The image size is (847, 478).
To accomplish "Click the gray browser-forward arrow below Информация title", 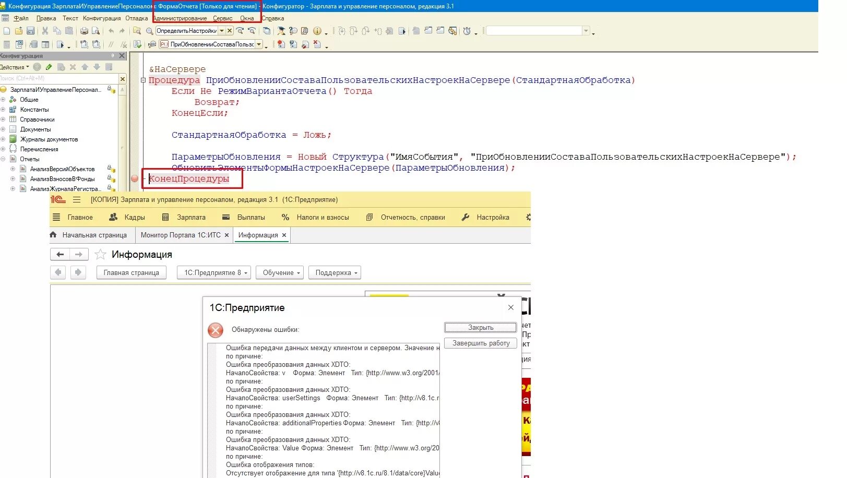I will 78,272.
